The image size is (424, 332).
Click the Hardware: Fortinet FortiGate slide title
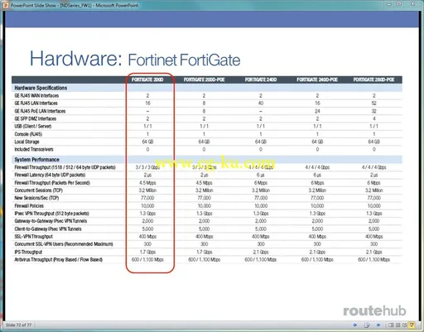point(135,59)
